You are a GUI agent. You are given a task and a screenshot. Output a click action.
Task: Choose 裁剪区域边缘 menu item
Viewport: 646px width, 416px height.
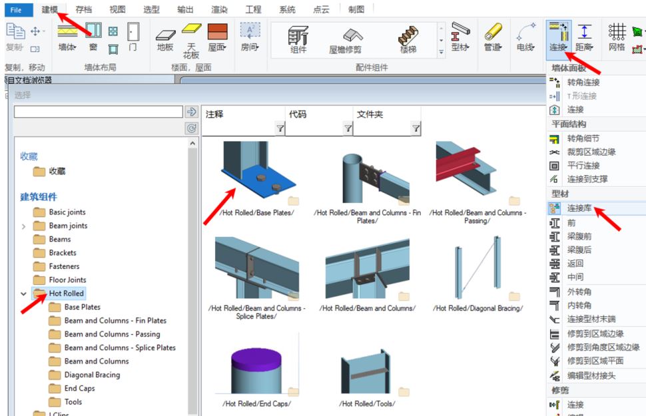[591, 152]
